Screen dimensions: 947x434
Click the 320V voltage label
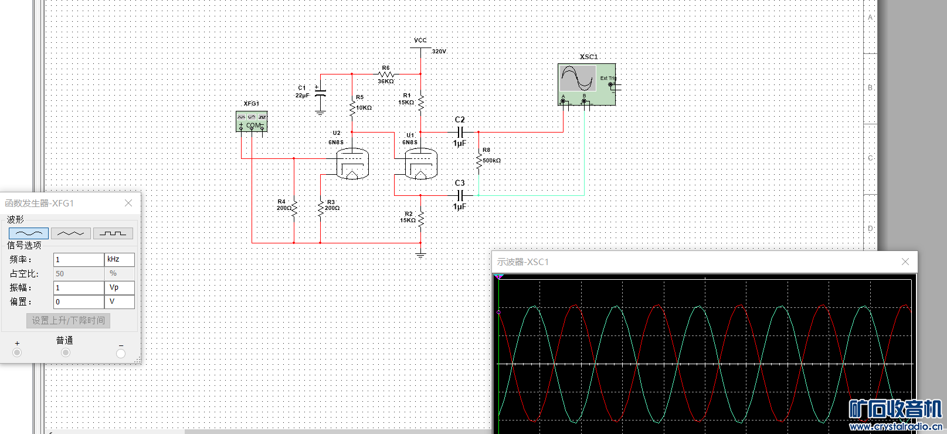coord(439,52)
